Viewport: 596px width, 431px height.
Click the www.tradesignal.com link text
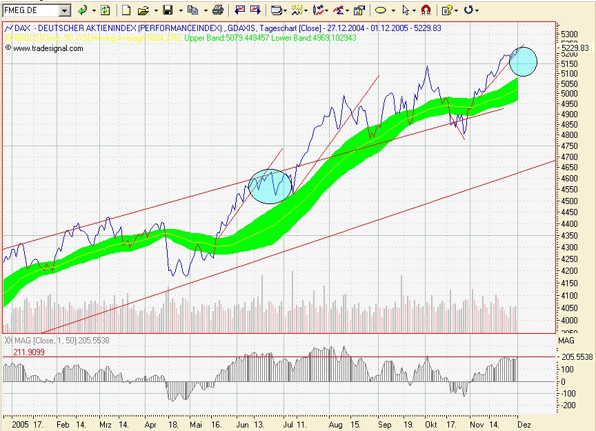click(x=48, y=48)
